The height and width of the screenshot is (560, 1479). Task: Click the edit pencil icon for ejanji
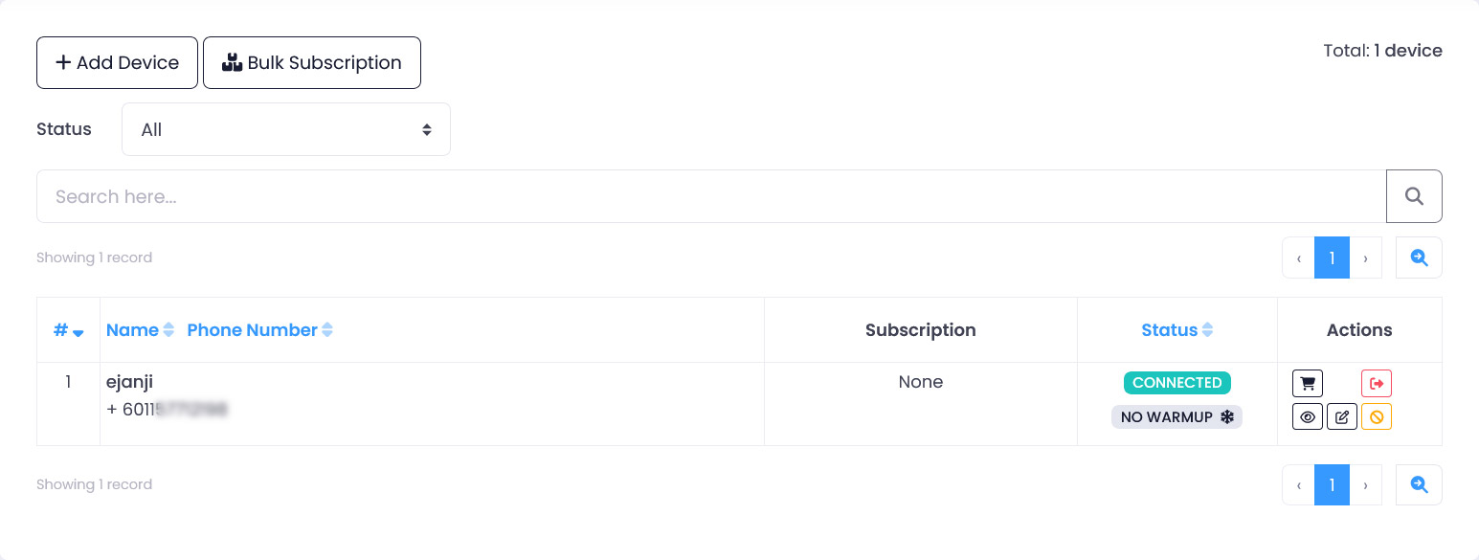(x=1342, y=417)
